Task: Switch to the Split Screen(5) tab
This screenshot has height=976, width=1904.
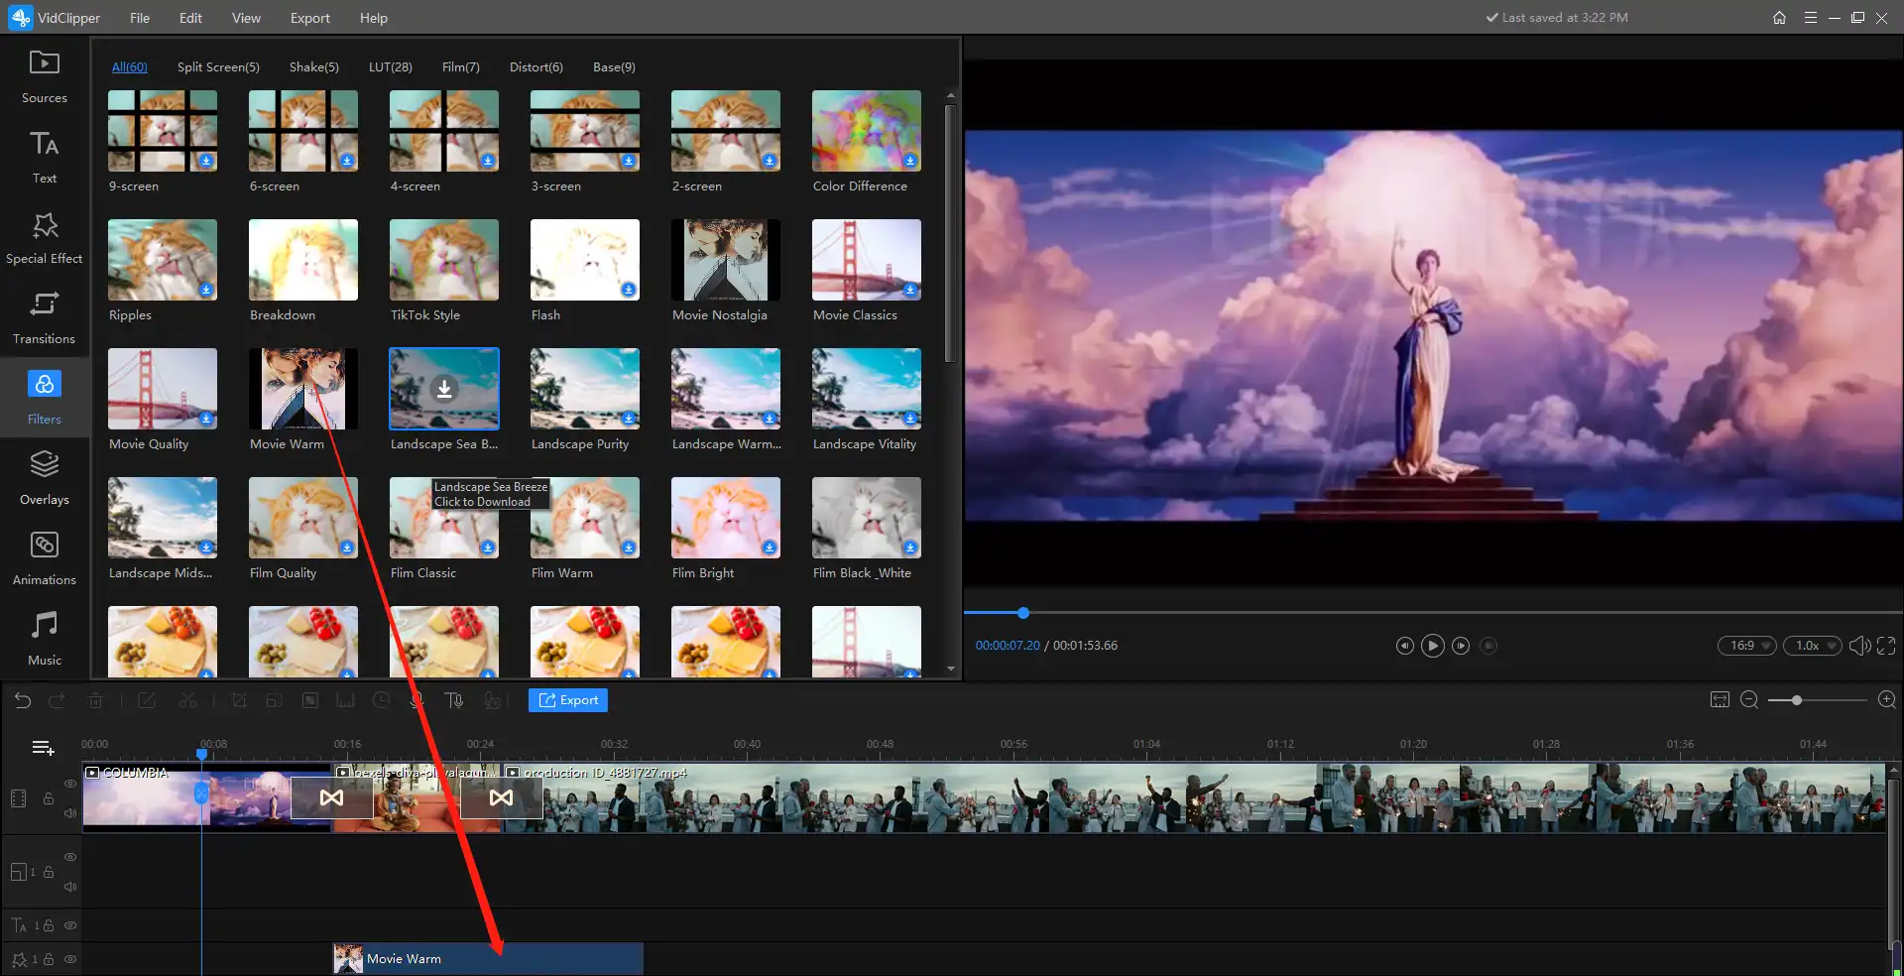Action: [218, 66]
